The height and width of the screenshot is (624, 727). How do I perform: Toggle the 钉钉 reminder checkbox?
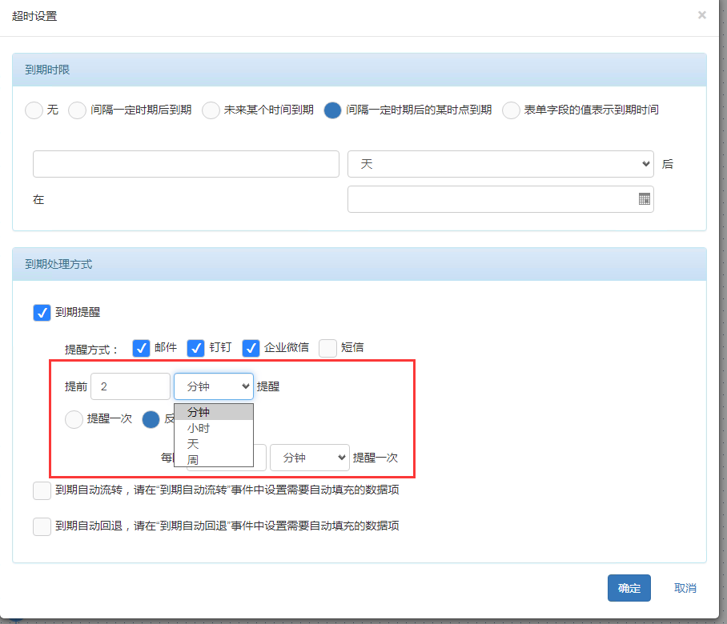(x=195, y=348)
